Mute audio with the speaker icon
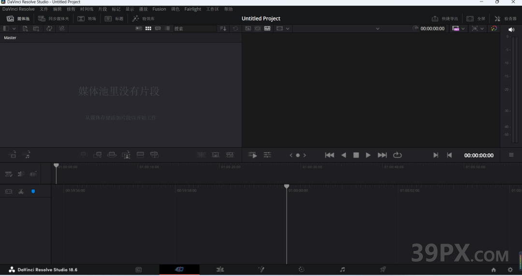Image resolution: width=522 pixels, height=276 pixels. (x=511, y=29)
